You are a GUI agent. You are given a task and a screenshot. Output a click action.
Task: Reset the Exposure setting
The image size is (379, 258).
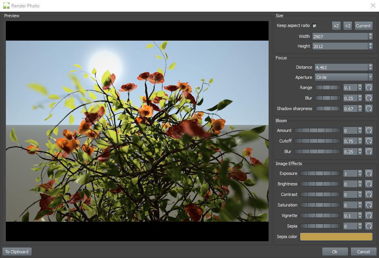point(368,173)
